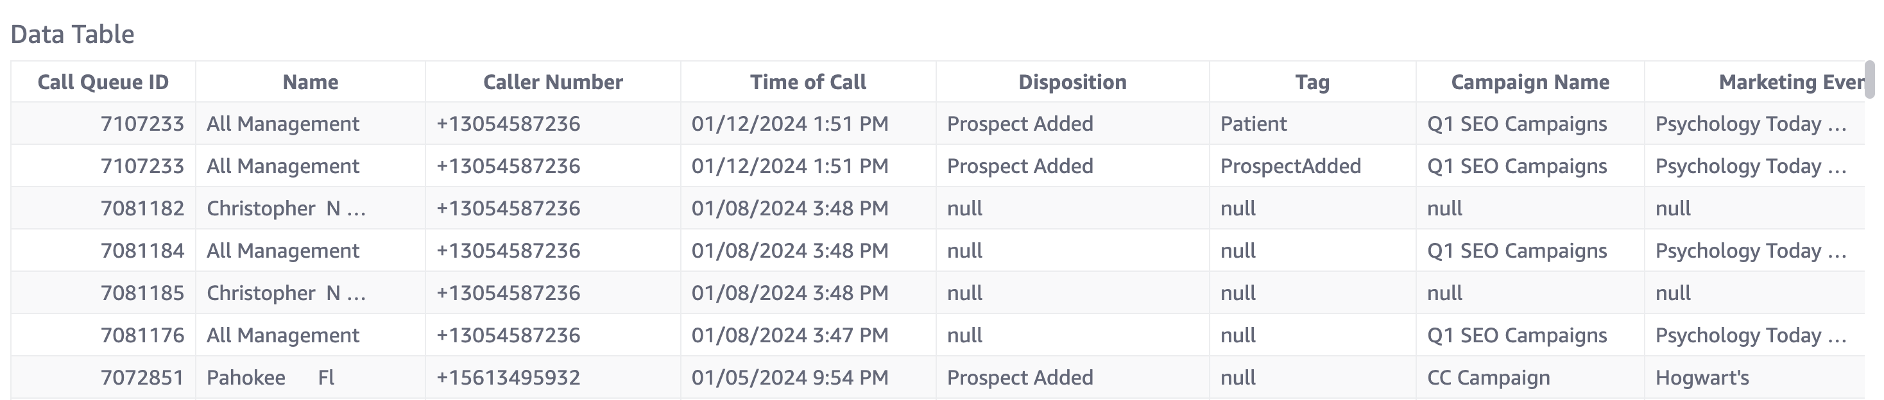Select call queue ID 7081185 cell

pos(142,294)
